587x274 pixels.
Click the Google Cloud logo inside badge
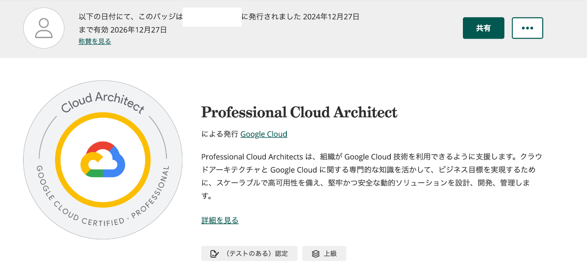point(103,160)
